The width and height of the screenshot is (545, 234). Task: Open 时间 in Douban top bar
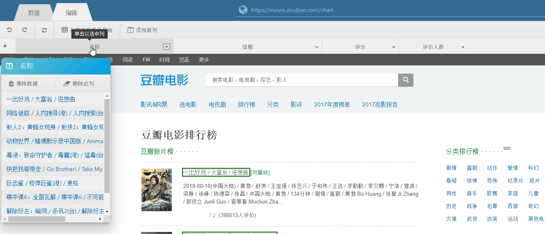(164, 60)
